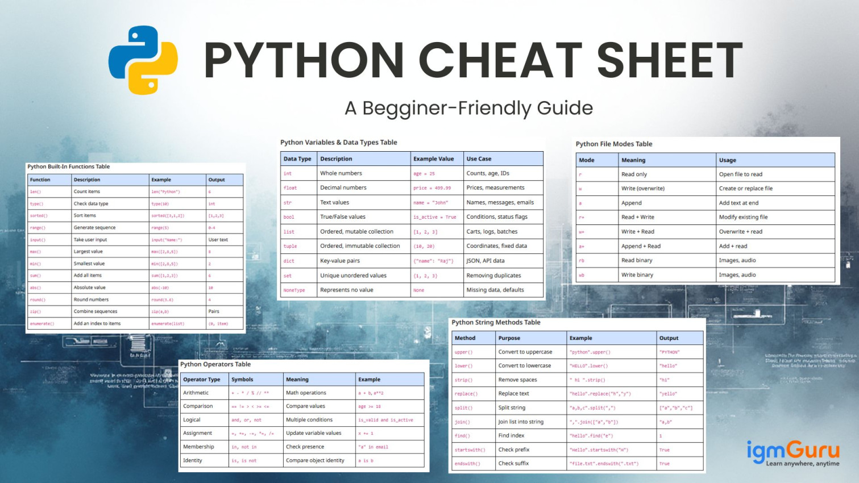
Task: Select the Python Built-In Functions Table heading
Action: [69, 166]
